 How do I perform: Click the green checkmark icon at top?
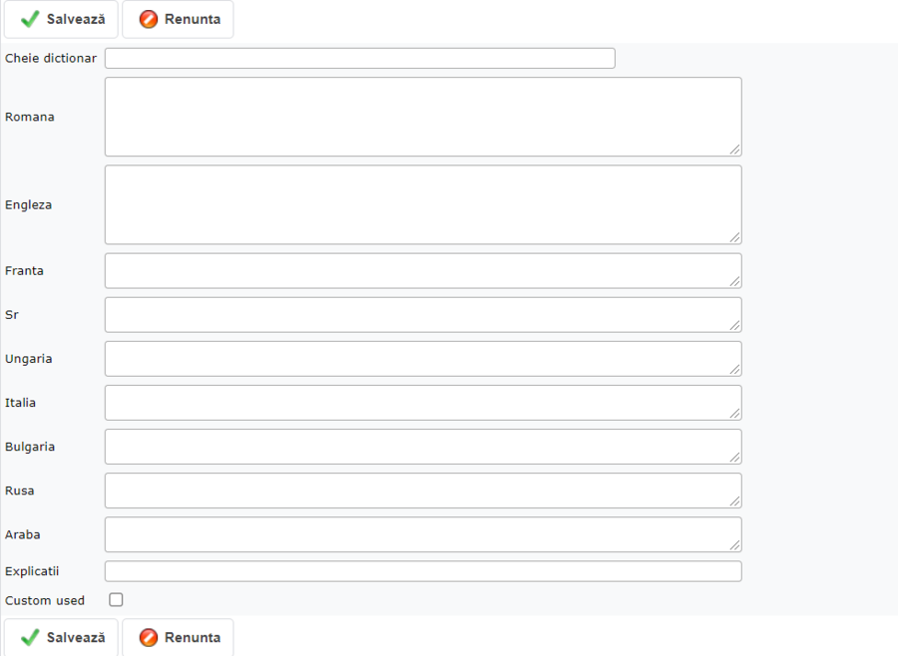30,19
